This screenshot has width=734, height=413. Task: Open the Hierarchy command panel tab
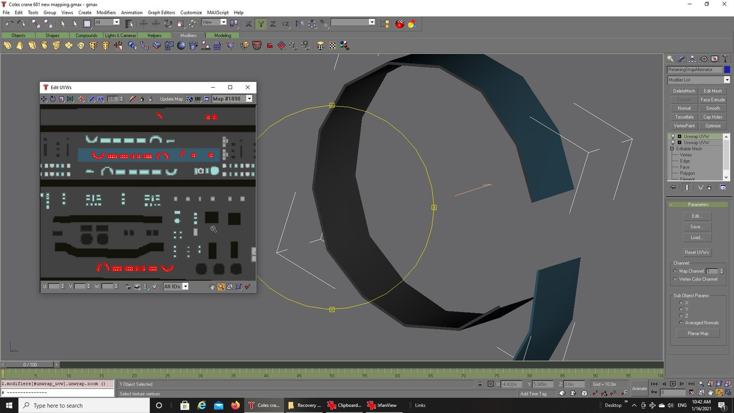(692, 59)
